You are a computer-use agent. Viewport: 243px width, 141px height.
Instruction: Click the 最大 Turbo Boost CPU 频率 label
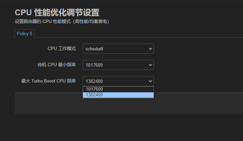48,81
